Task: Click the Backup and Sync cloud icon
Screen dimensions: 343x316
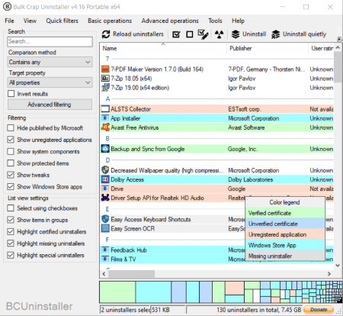Action: point(105,149)
